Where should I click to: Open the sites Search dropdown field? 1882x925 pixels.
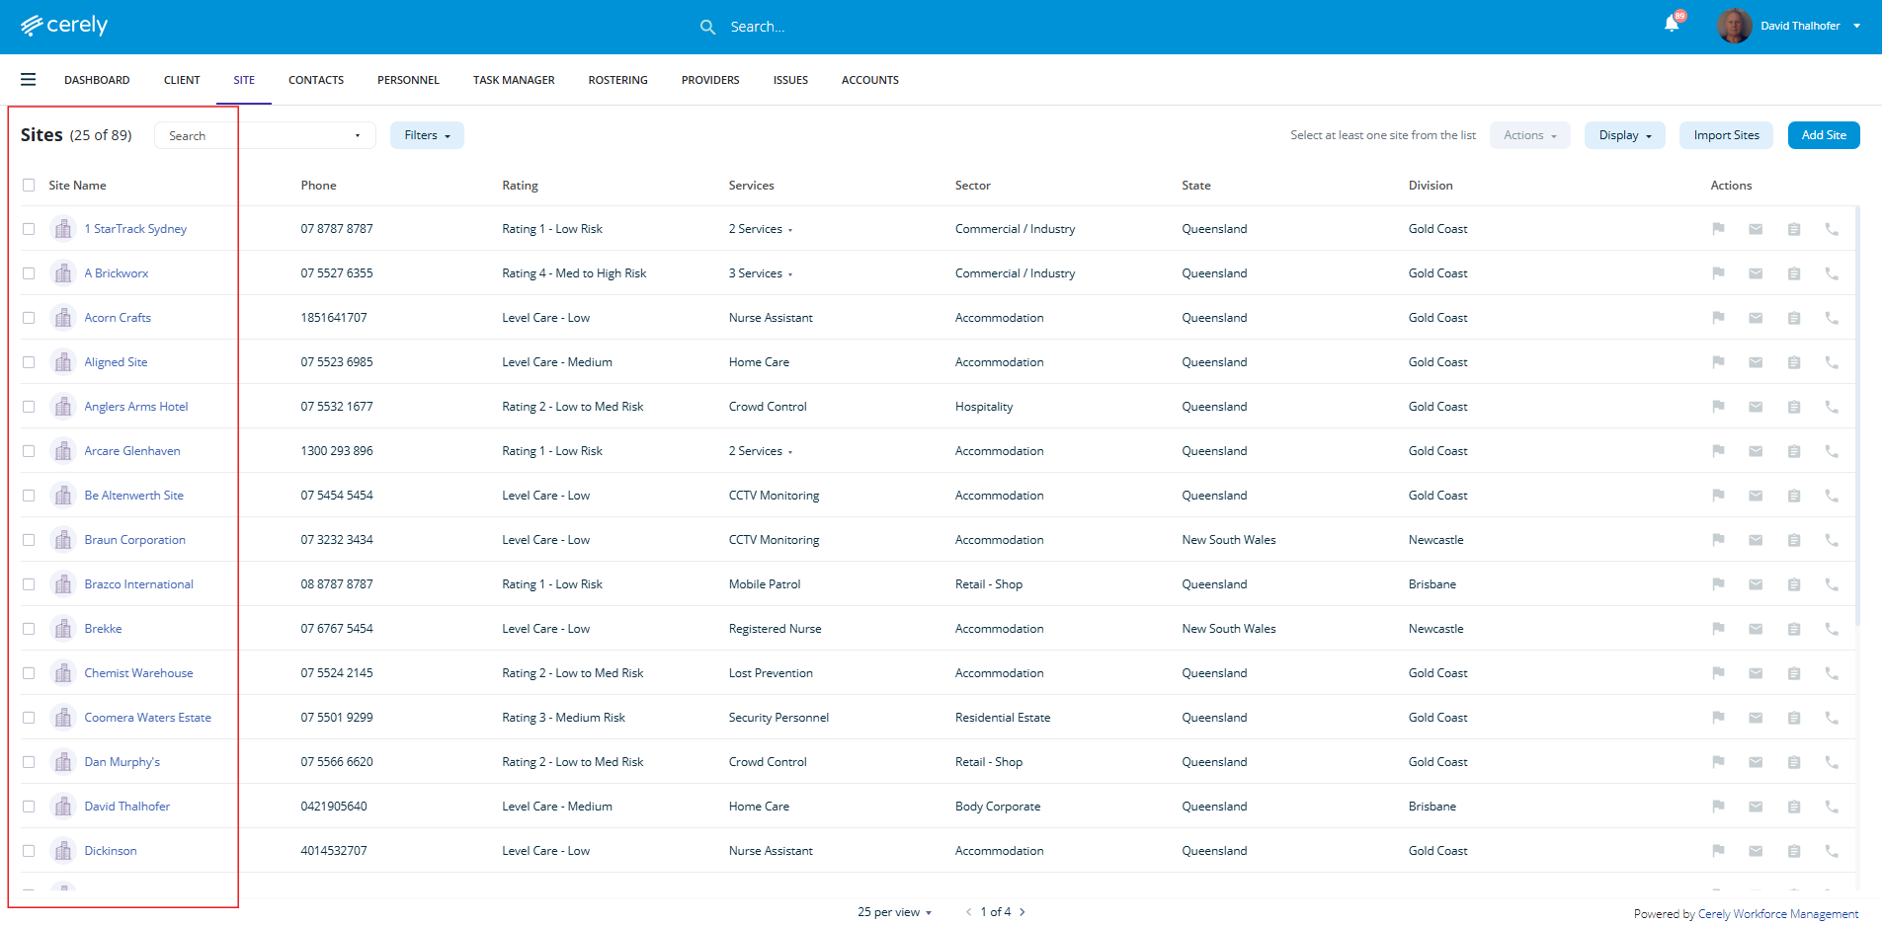pos(265,135)
